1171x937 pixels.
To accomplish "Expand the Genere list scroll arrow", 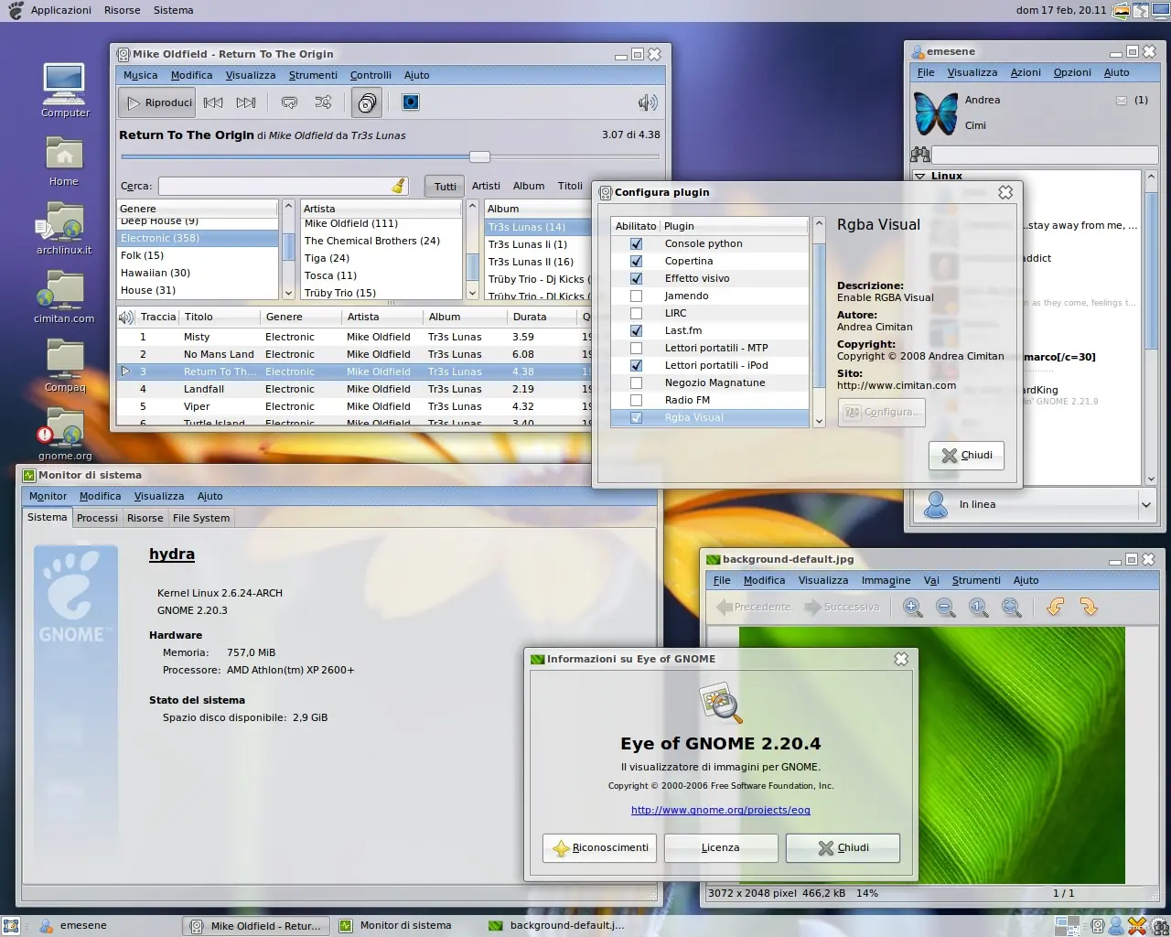I will click(288, 294).
